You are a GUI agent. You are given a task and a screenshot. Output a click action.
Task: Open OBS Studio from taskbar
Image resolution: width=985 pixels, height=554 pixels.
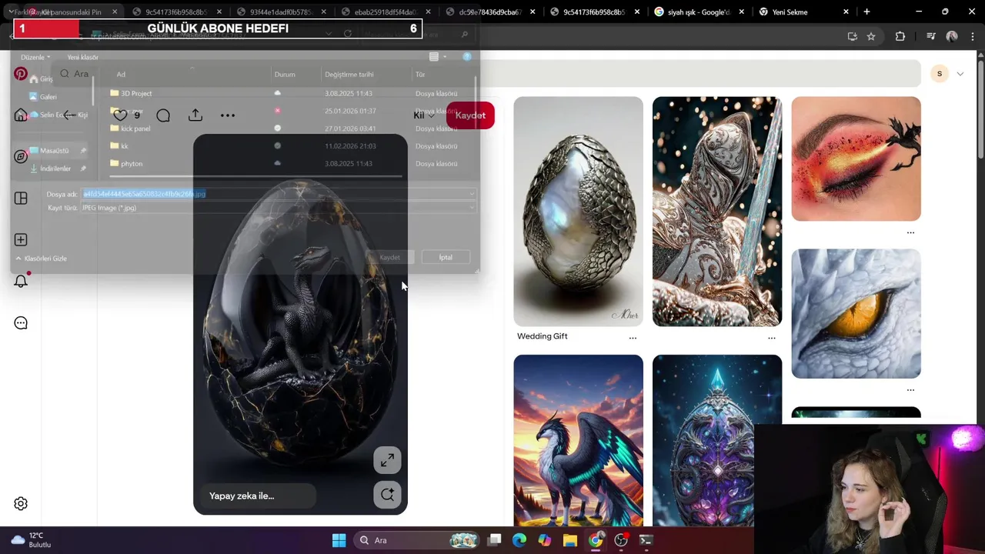621,540
